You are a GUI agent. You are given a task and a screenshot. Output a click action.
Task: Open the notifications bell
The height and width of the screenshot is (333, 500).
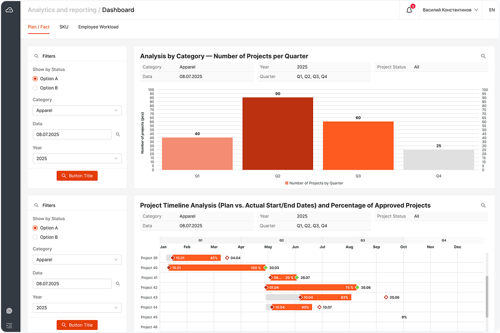tap(409, 10)
